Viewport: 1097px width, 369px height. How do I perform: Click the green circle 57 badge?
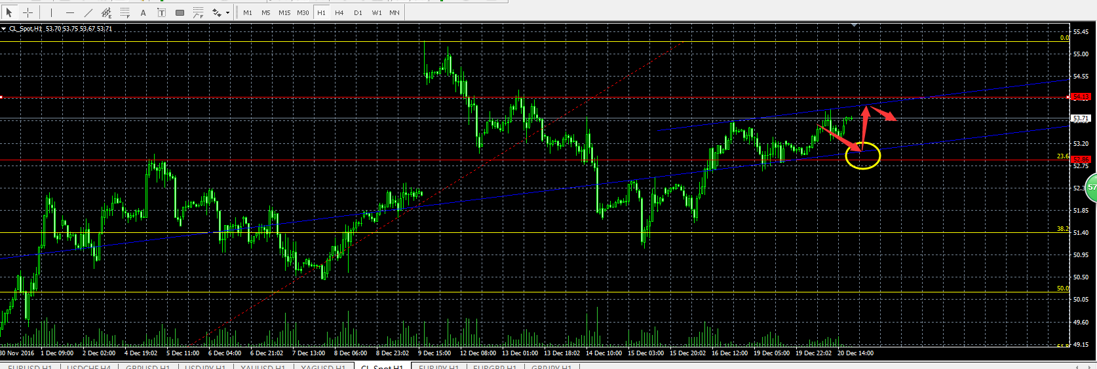tap(1091, 187)
